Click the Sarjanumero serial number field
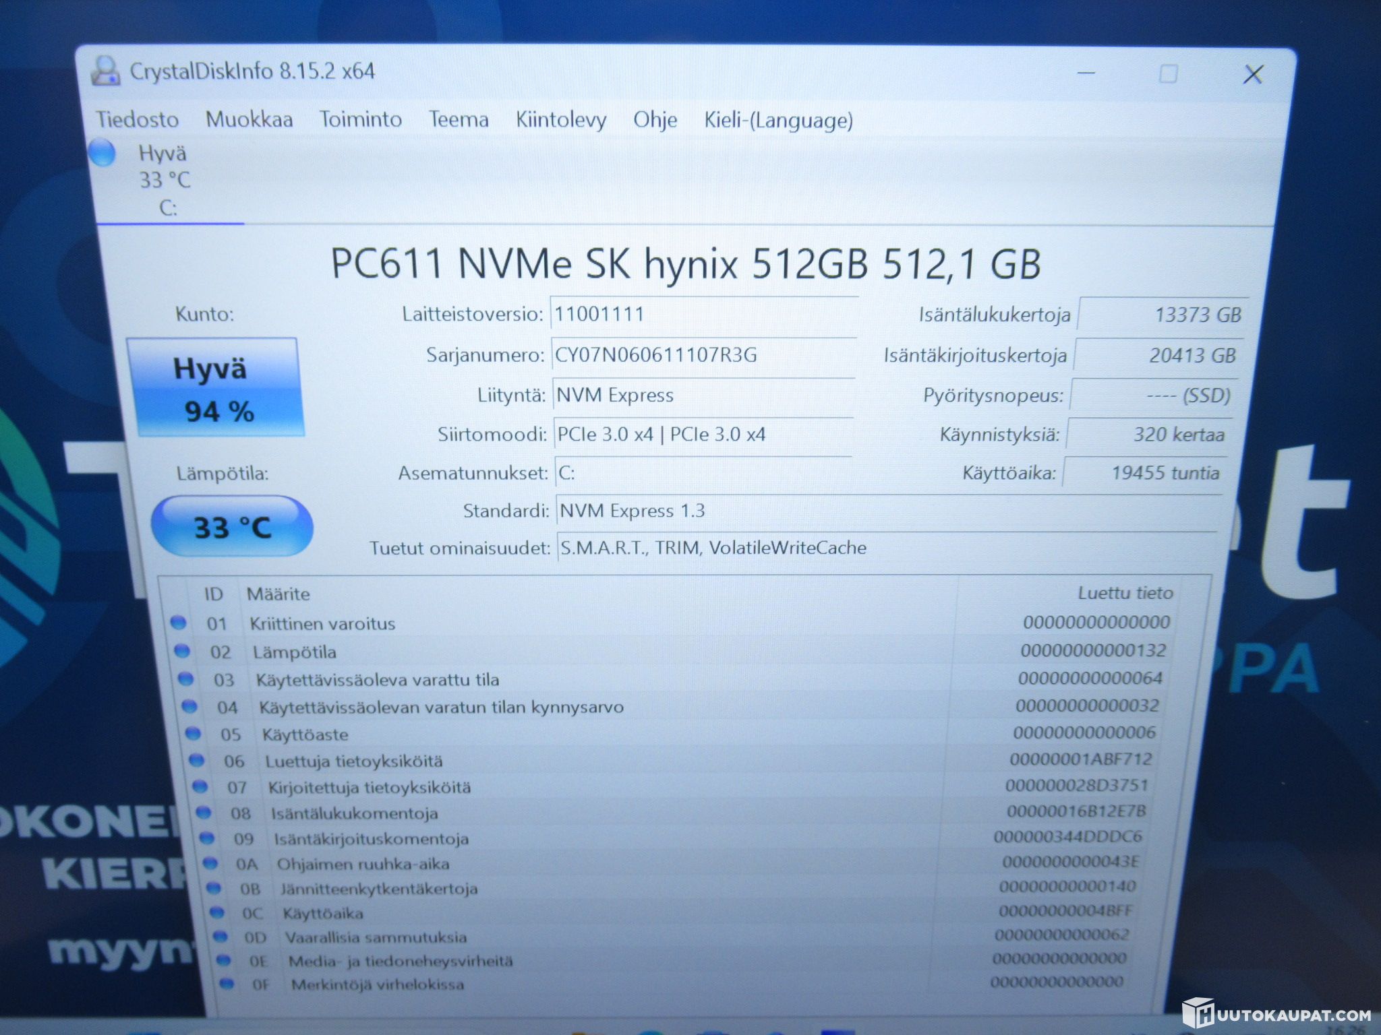This screenshot has width=1381, height=1035. click(x=703, y=354)
